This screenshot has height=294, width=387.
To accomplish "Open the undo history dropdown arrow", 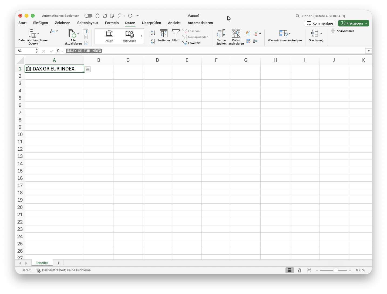I will (124, 16).
